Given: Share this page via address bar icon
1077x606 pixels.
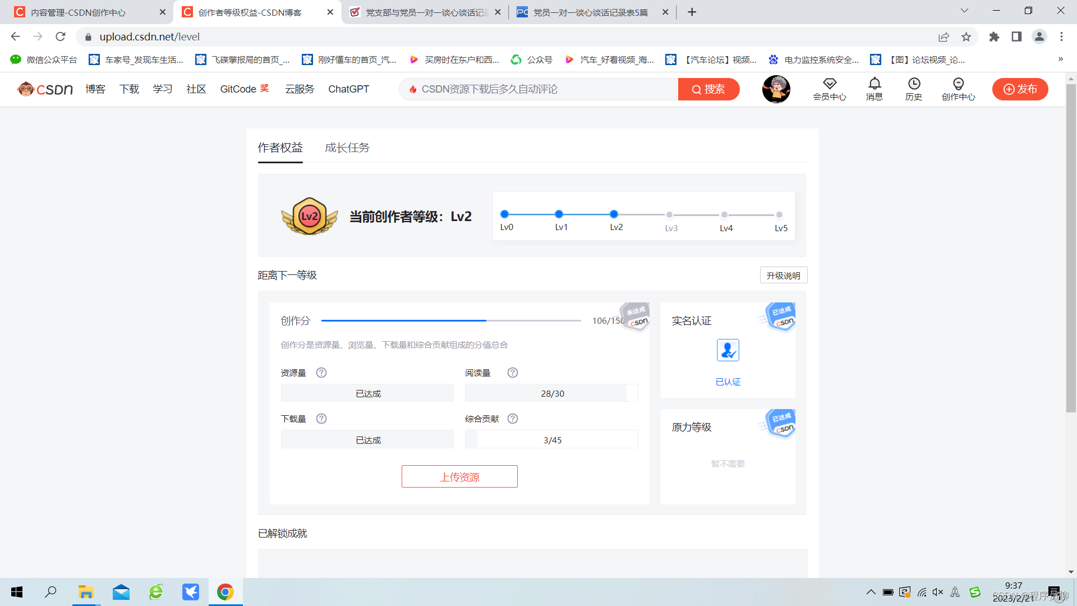Looking at the screenshot, I should tap(943, 36).
